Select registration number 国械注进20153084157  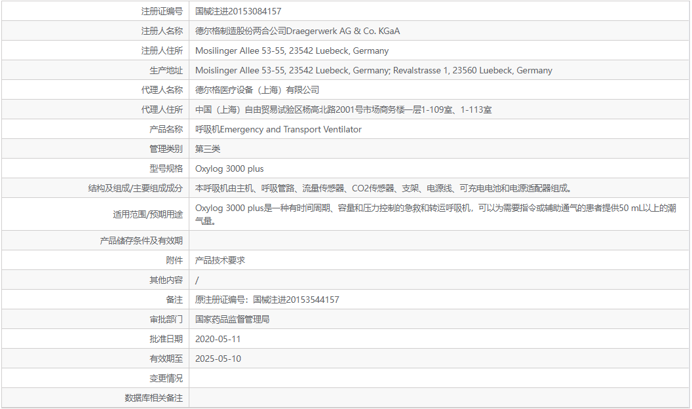click(239, 12)
